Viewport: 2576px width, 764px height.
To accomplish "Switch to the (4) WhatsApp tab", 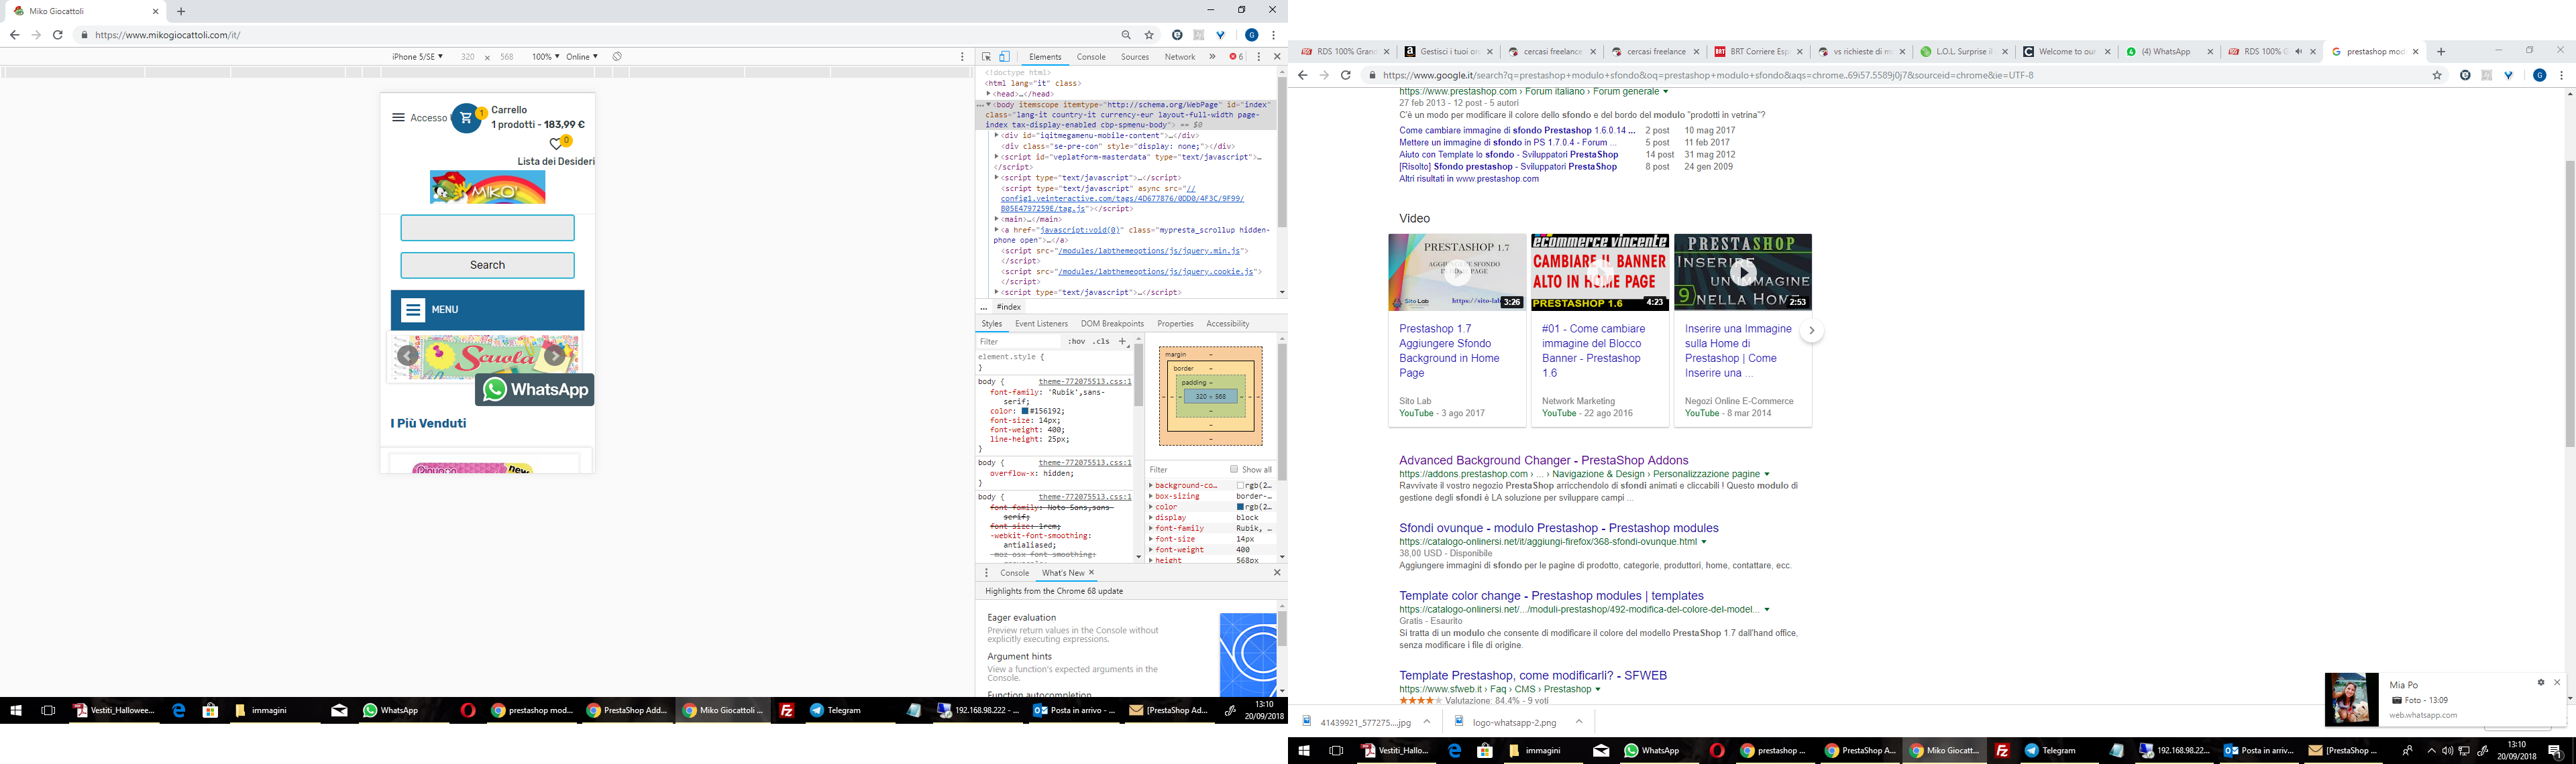I will pos(2167,52).
